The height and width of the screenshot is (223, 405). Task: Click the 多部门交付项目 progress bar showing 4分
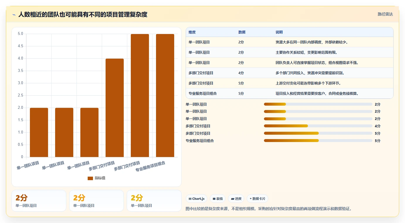[x=318, y=126]
